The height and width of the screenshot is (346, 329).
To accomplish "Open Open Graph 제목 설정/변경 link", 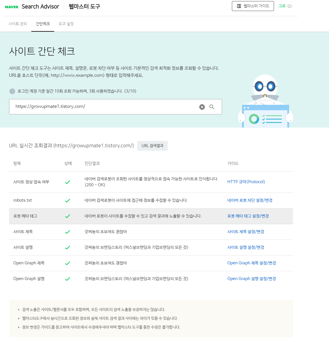I will point(251,263).
